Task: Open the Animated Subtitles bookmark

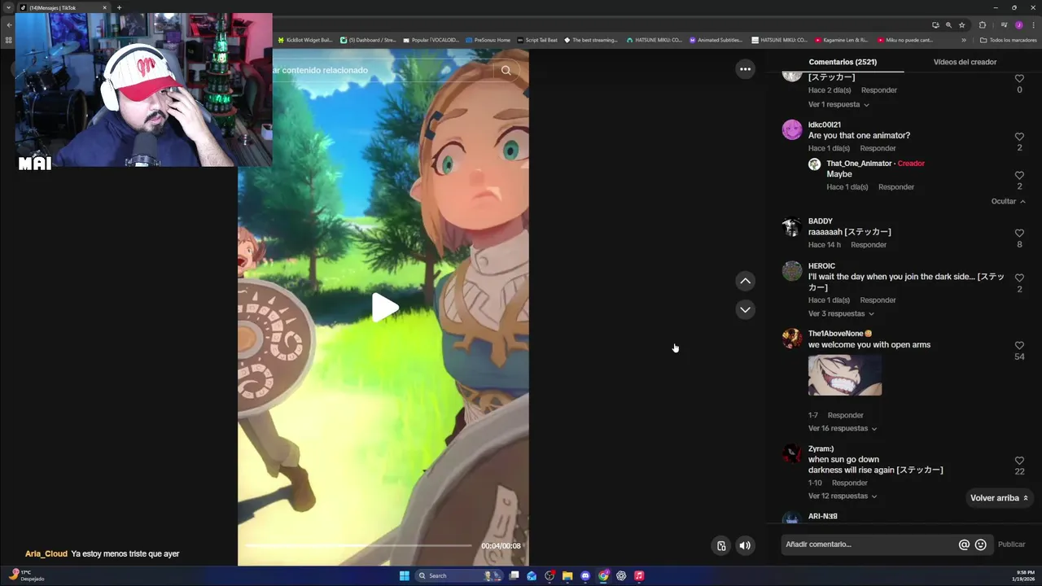Action: (716, 40)
